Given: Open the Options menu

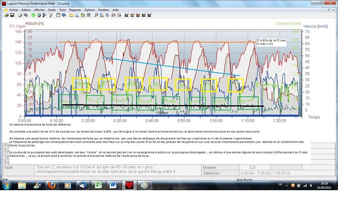Looking at the screenshot, I should click(x=89, y=10).
